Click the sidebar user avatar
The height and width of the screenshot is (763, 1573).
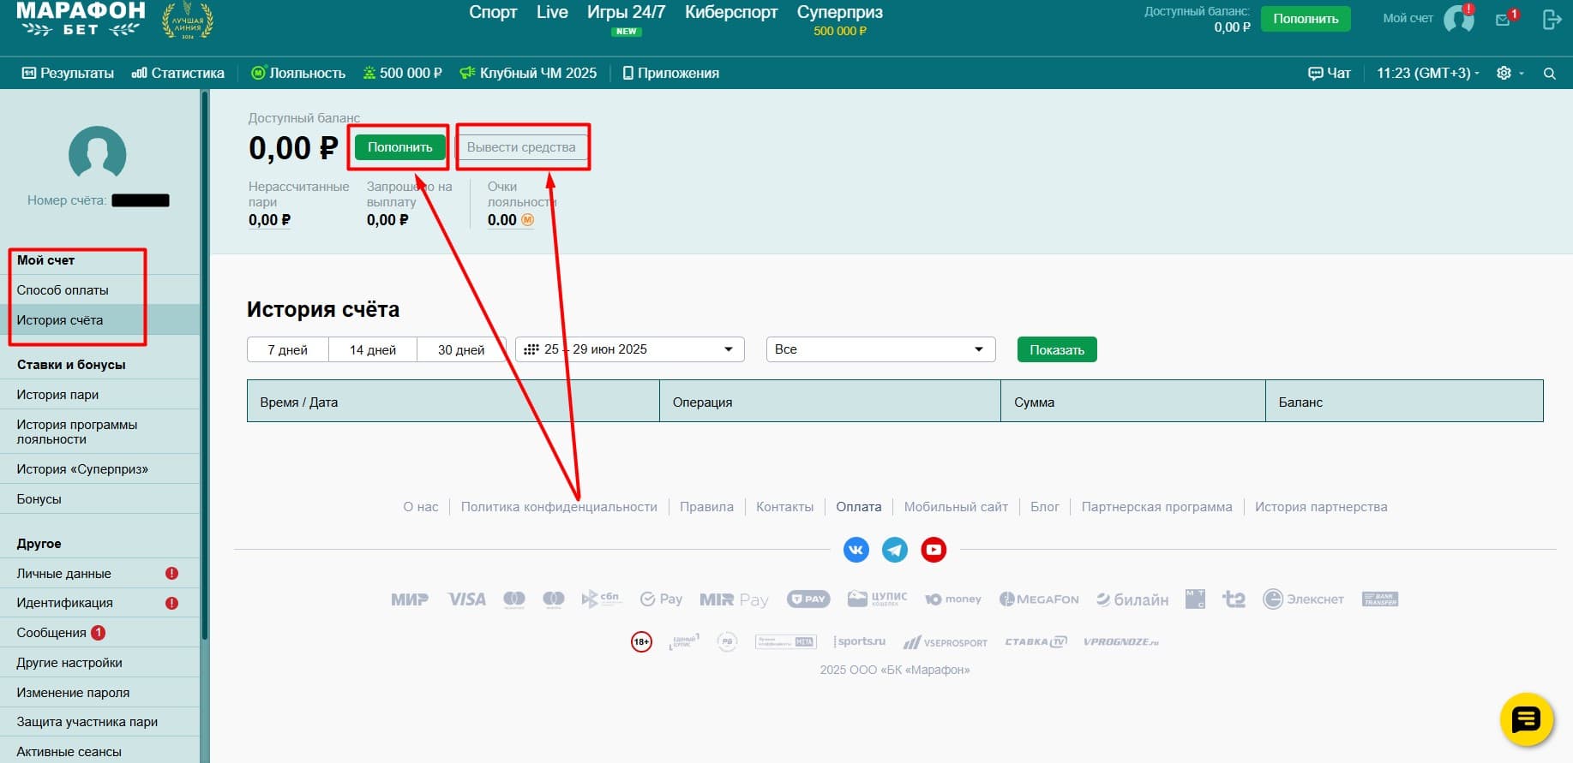[x=98, y=155]
